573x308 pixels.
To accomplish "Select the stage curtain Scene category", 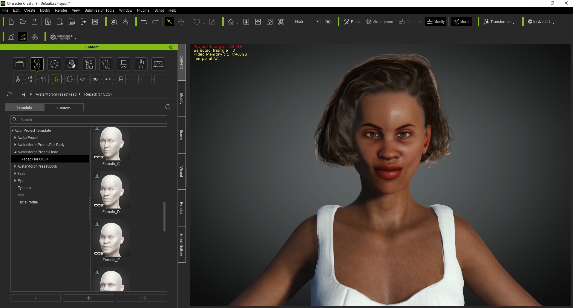I will click(x=158, y=64).
